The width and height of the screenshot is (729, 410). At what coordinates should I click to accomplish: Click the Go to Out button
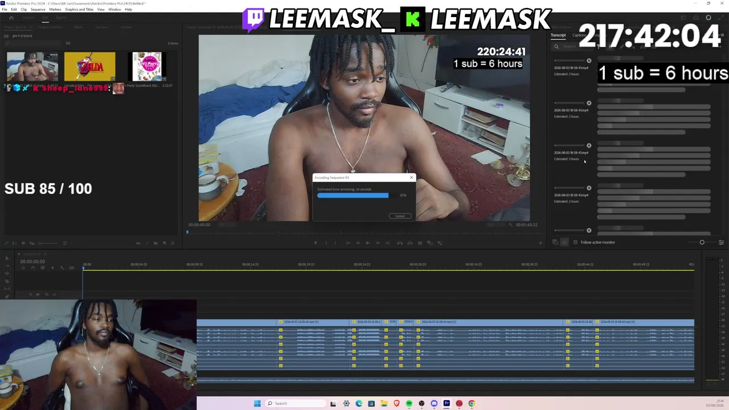388,243
